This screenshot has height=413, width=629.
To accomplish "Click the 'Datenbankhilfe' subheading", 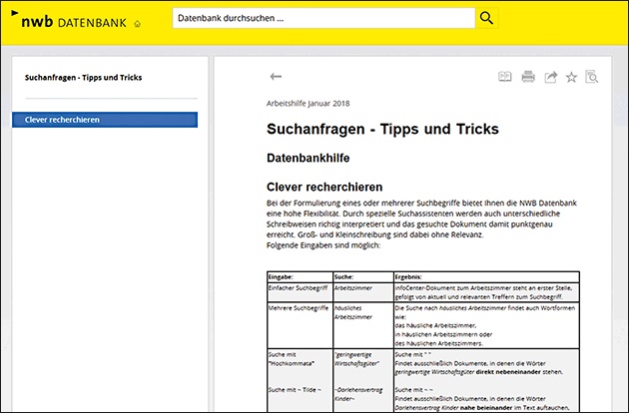I will (x=309, y=158).
